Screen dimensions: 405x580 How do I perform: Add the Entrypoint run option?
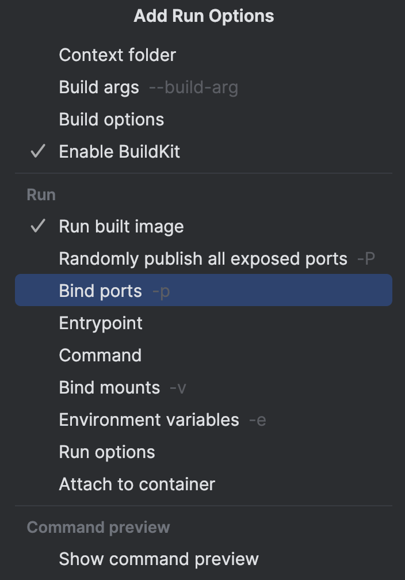click(101, 323)
